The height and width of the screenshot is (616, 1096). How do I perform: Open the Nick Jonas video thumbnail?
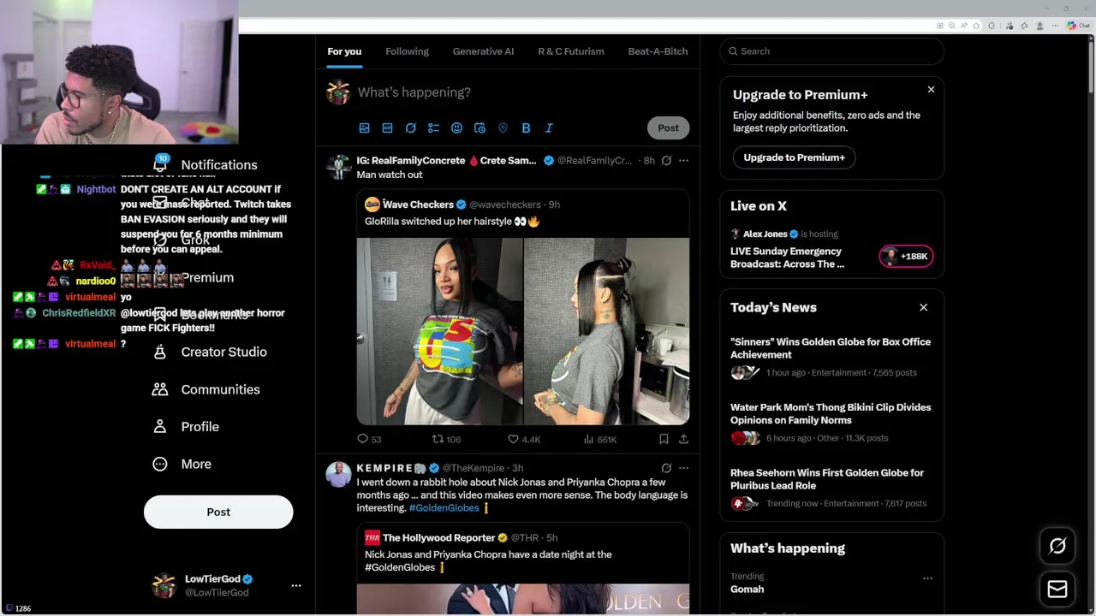(522, 599)
